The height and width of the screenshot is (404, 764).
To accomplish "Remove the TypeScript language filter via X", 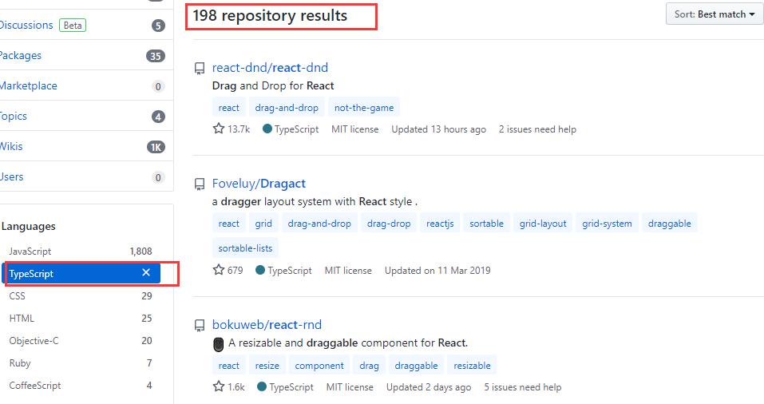I will pyautogui.click(x=145, y=273).
